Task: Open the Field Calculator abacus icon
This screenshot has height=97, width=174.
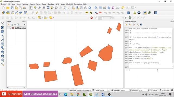Action: pos(104,8)
